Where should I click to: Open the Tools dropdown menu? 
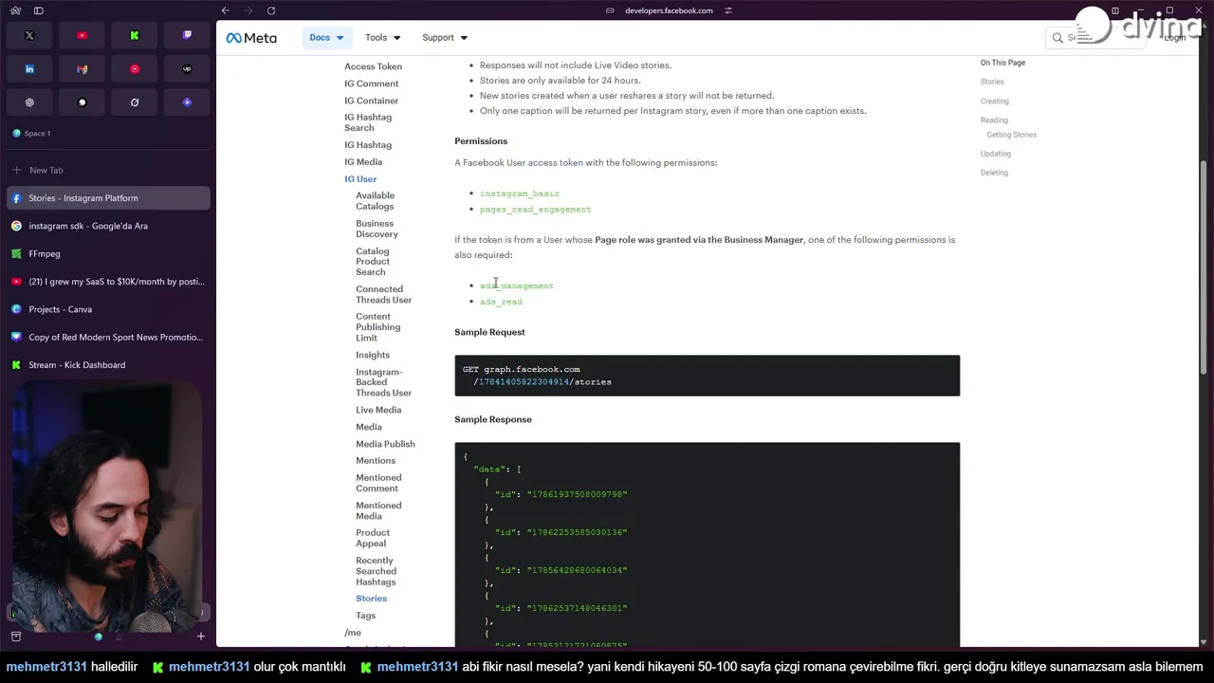[x=382, y=38]
